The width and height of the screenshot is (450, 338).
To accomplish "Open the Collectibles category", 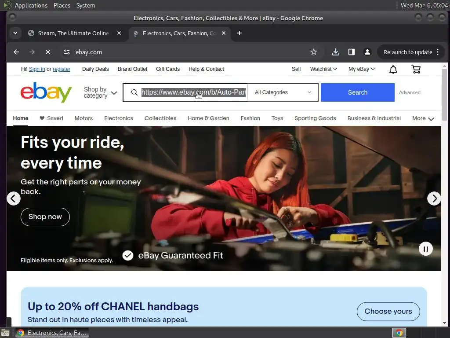I will coord(160,118).
